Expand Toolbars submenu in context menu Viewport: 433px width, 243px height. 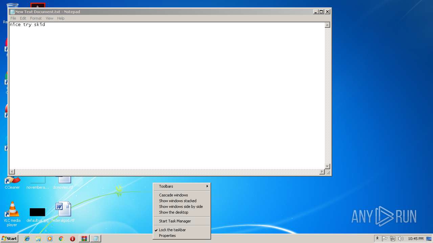coord(182,186)
